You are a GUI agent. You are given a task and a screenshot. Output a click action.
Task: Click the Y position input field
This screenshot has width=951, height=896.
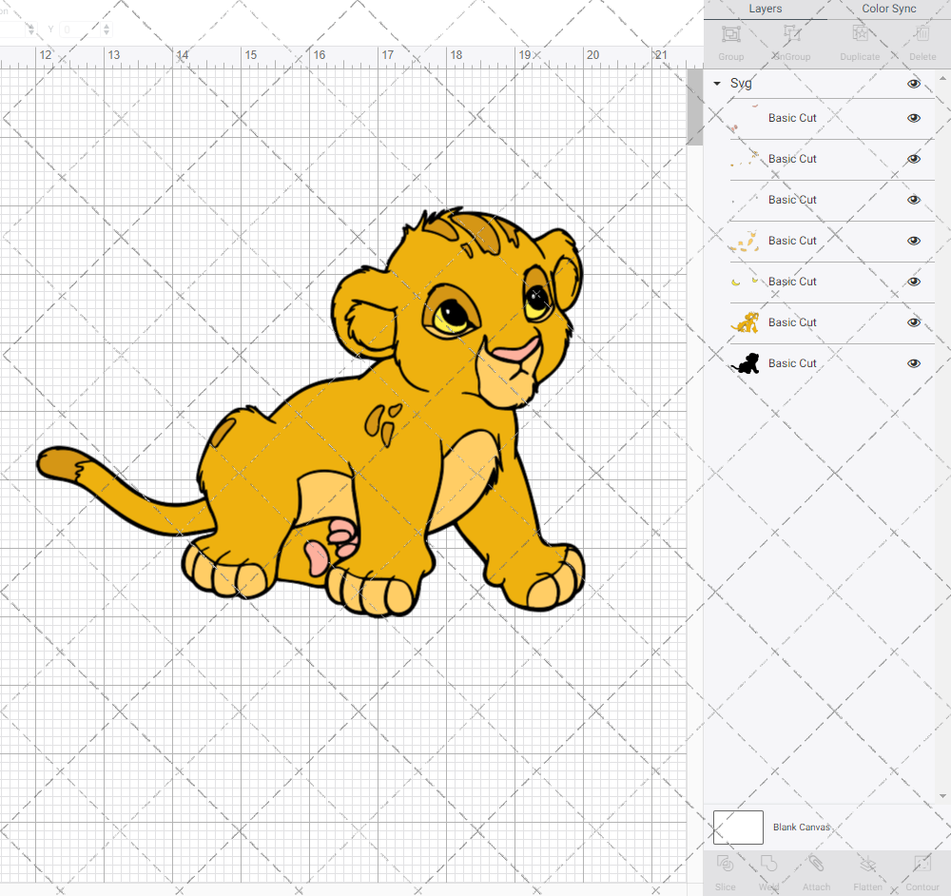(x=80, y=29)
